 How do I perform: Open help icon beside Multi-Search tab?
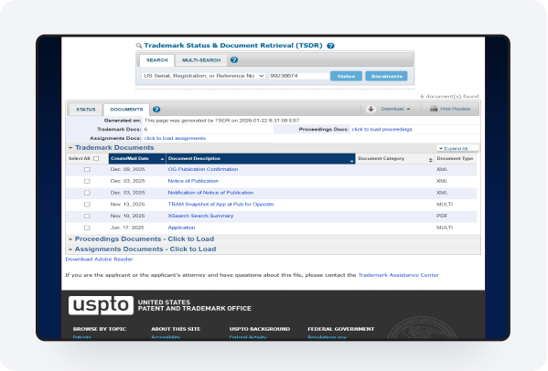[234, 60]
